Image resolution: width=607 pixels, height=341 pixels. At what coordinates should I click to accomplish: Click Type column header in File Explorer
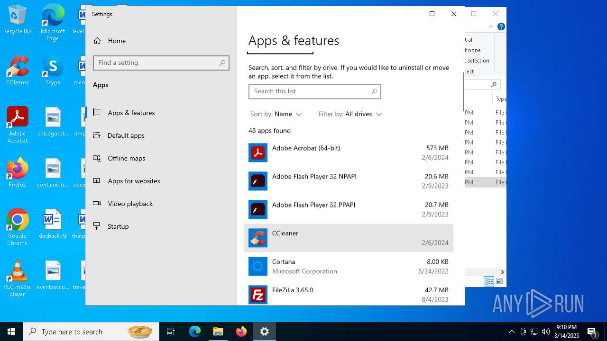pyautogui.click(x=500, y=99)
